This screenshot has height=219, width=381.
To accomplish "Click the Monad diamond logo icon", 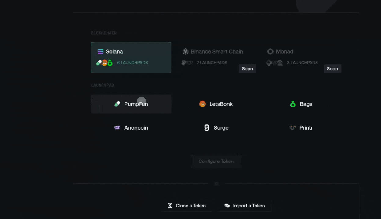I will [270, 51].
